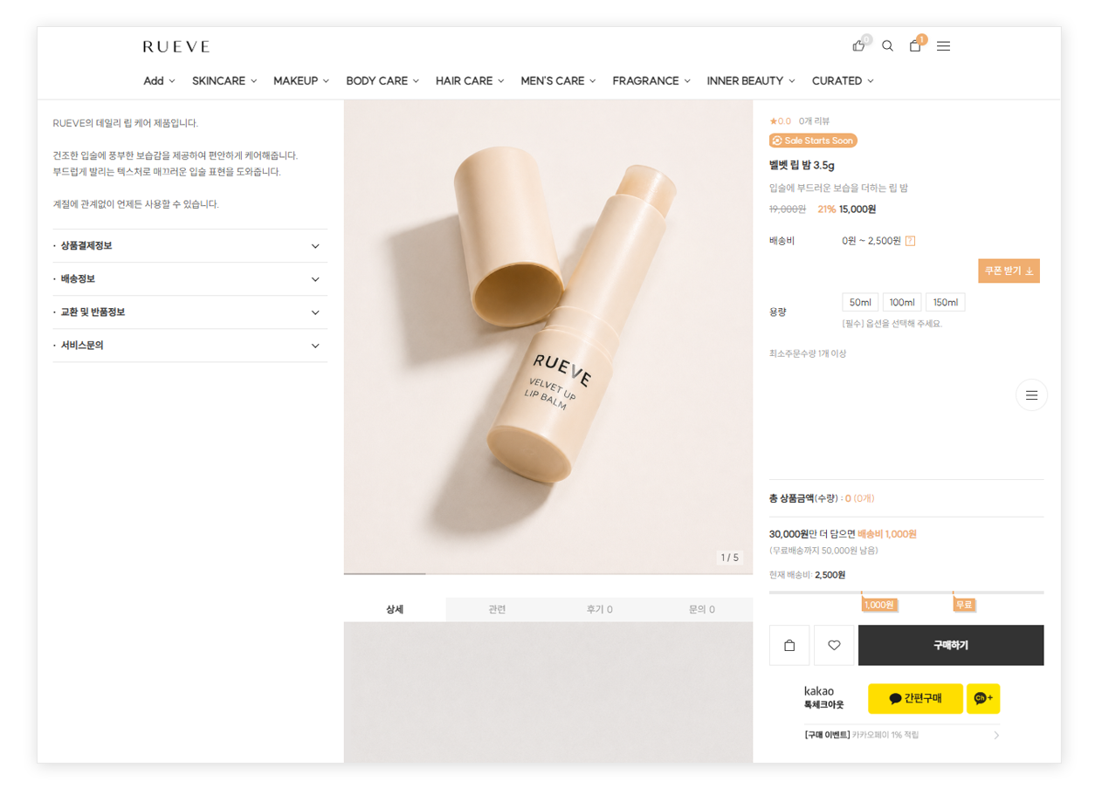This screenshot has height=795, width=1095.
Task: Open the MEN'S CARE menu
Action: [558, 80]
